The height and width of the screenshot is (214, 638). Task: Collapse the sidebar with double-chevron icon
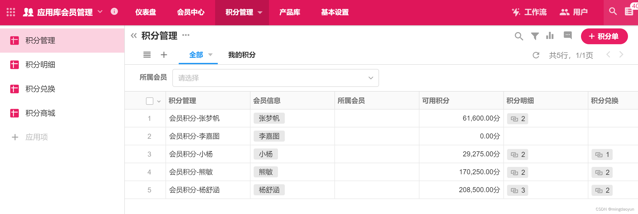(134, 36)
